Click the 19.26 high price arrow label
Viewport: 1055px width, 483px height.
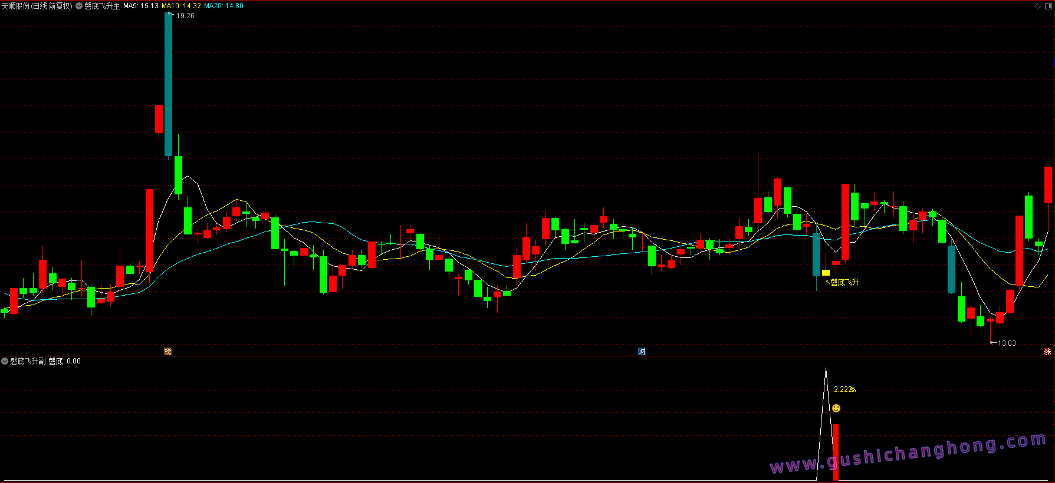[x=185, y=16]
